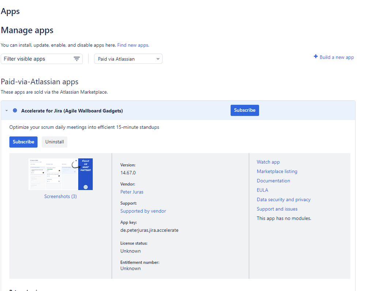Select app key de.peterjuras.jira.accelerate
Viewport: 365px width, 291px height.
pyautogui.click(x=149, y=230)
